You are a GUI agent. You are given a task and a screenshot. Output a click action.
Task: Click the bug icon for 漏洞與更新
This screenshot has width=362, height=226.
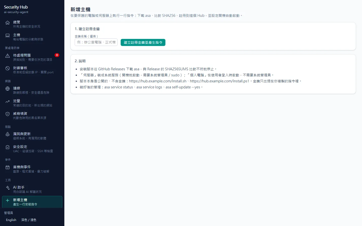pos(8,134)
